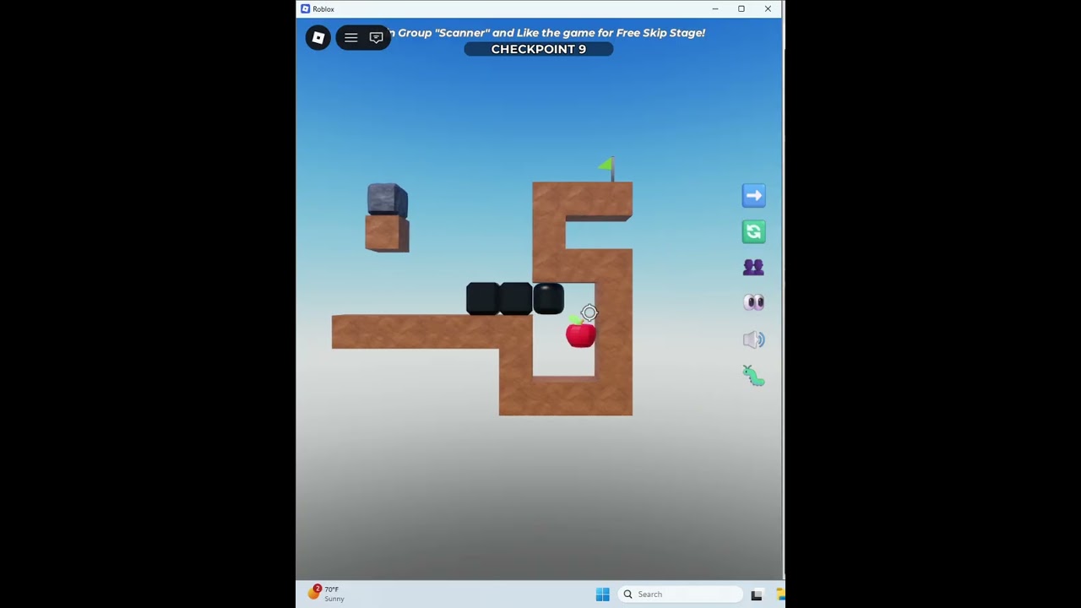Click the black snake's head block
The height and width of the screenshot is (608, 1081).
pos(548,299)
